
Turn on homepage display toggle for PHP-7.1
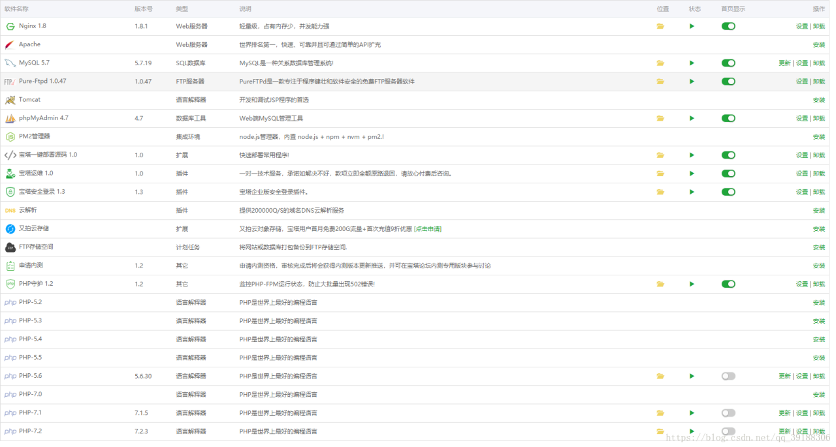tap(728, 413)
